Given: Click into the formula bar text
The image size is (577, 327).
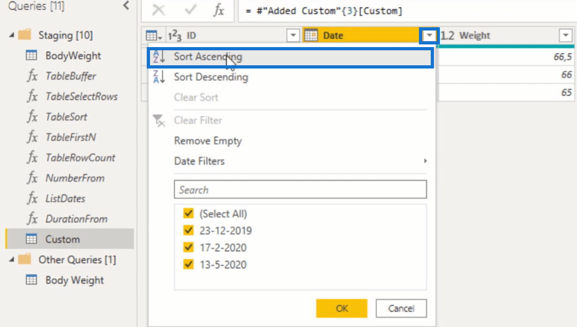Looking at the screenshot, I should tap(324, 11).
